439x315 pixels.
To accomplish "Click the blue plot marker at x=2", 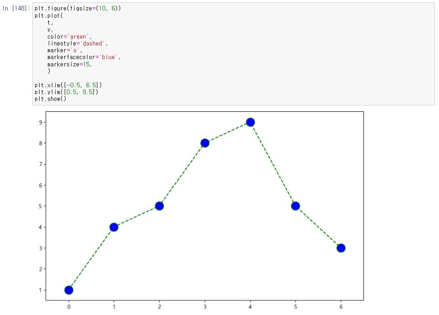I will tap(159, 206).
